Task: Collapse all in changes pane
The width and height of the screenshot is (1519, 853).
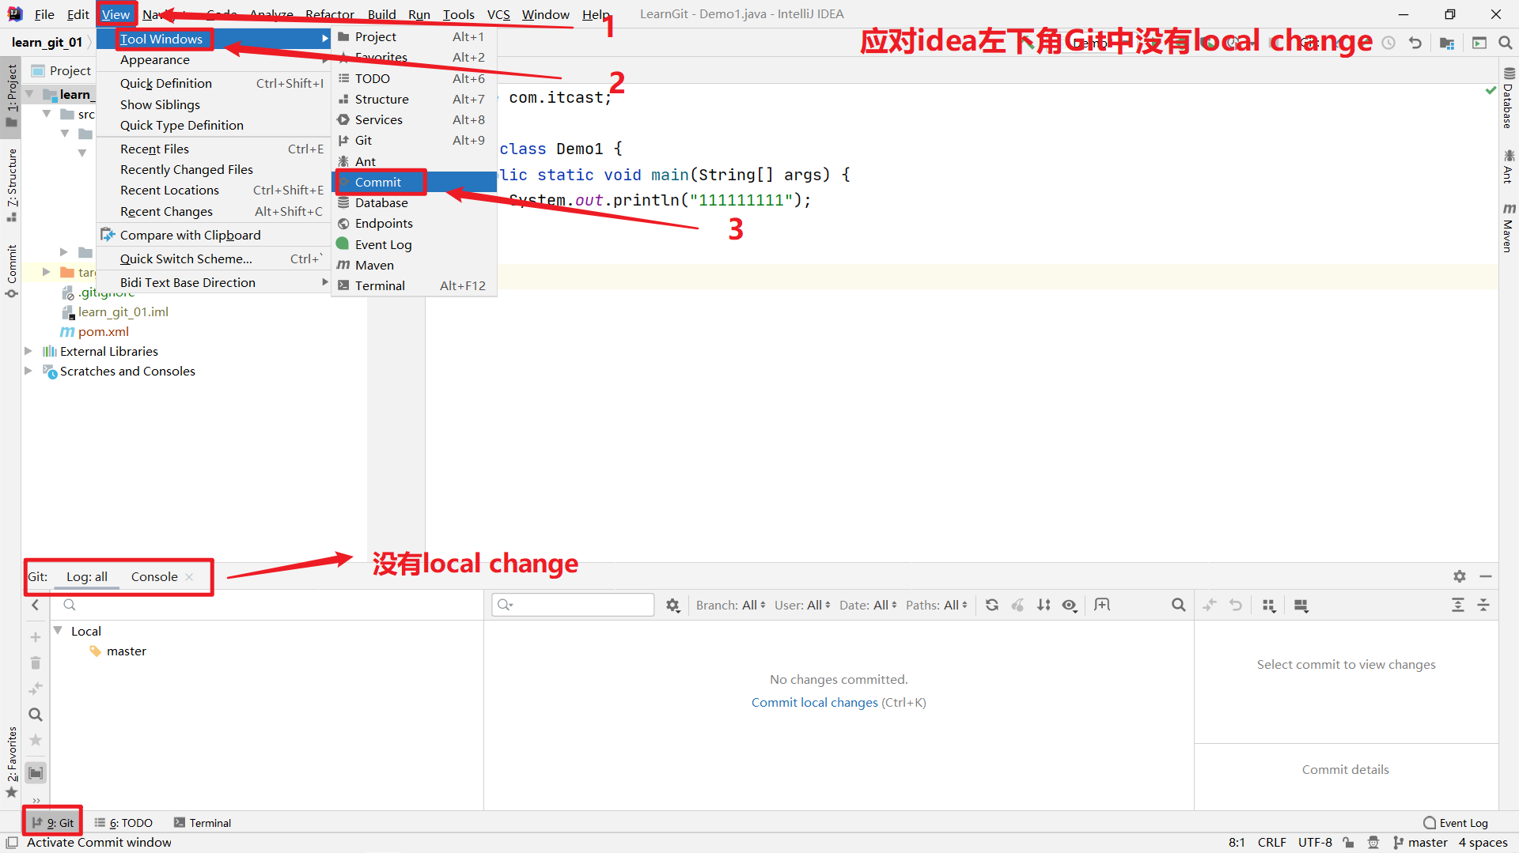Action: [1484, 605]
